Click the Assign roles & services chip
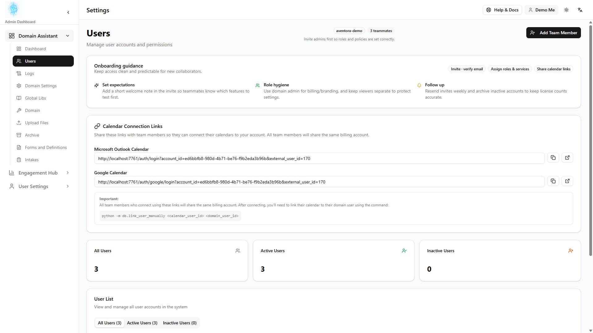 pos(510,69)
